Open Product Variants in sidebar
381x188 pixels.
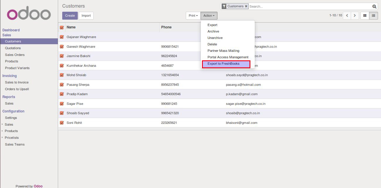point(17,68)
